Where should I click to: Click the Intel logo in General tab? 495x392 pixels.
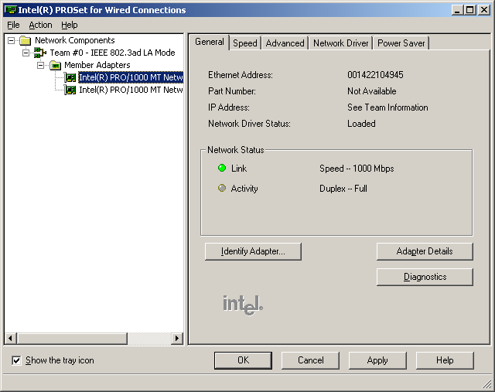243,304
